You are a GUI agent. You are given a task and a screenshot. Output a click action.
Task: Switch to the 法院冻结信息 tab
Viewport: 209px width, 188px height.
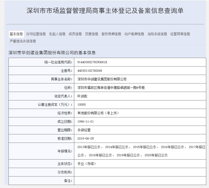(x=157, y=34)
